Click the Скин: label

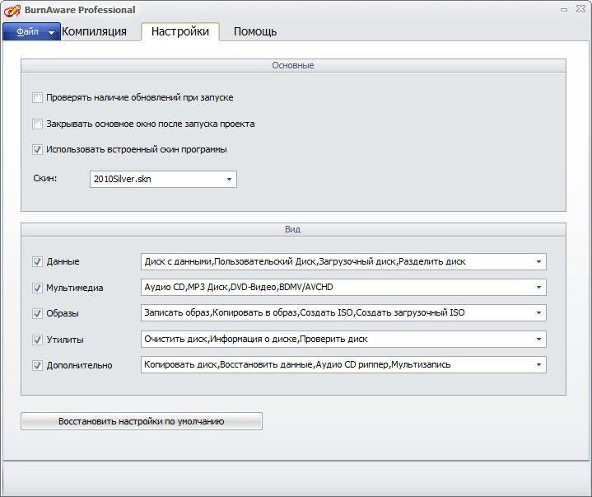(x=45, y=178)
